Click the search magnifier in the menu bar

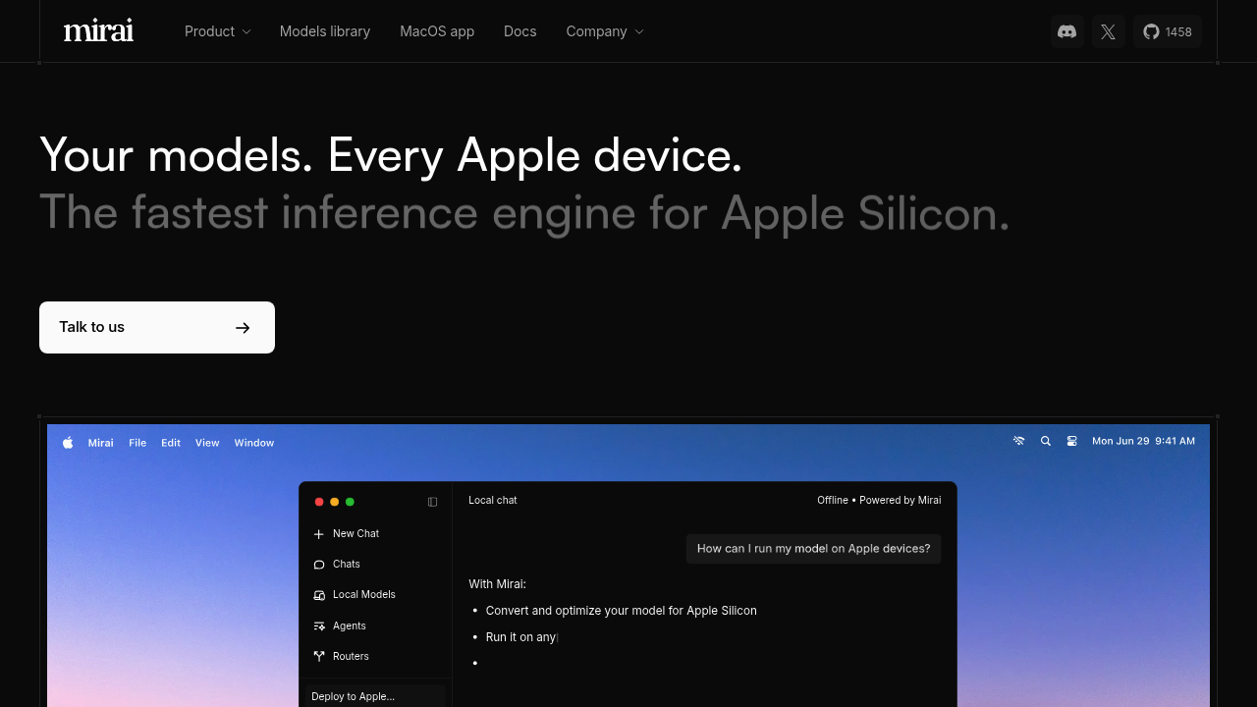coord(1046,442)
